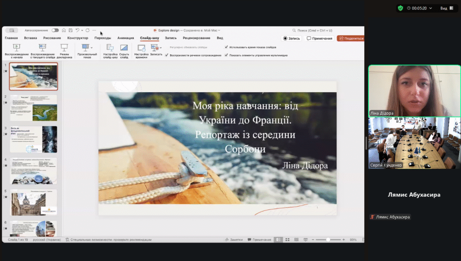The height and width of the screenshot is (261, 461).
Task: Click zoom in plus button
Action: tap(343, 239)
